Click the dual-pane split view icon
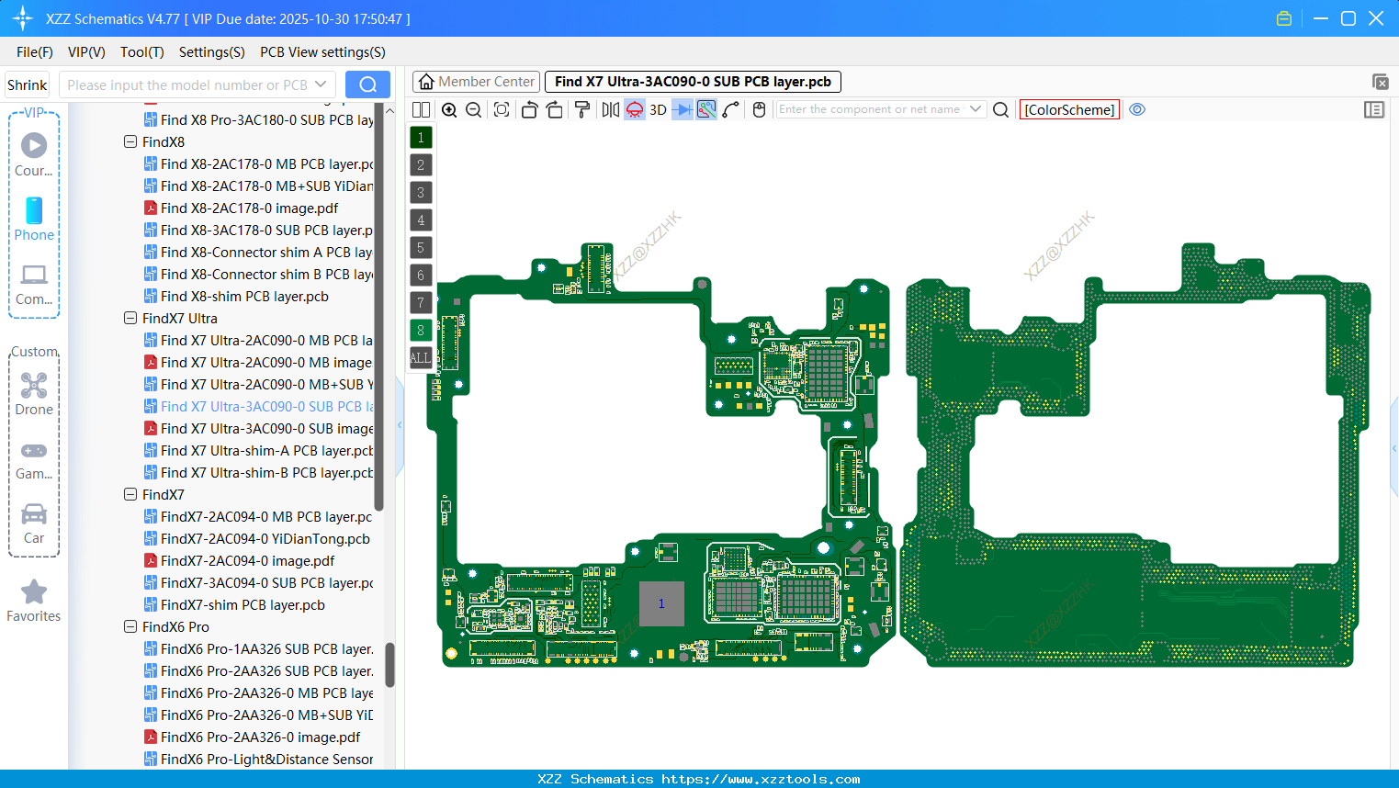 point(421,109)
